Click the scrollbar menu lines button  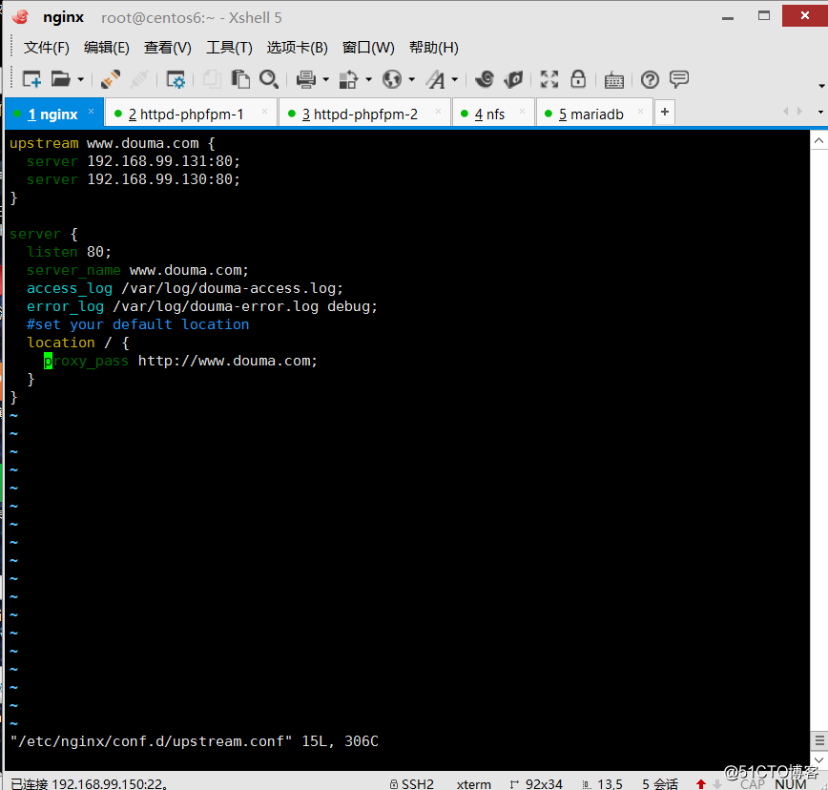pos(819,739)
